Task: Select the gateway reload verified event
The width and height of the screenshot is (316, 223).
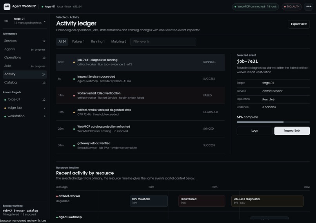Action: coord(140,145)
